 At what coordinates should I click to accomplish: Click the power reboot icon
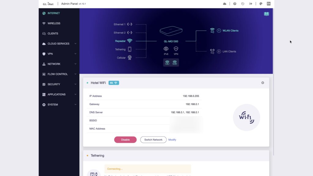pyautogui.click(x=243, y=4)
